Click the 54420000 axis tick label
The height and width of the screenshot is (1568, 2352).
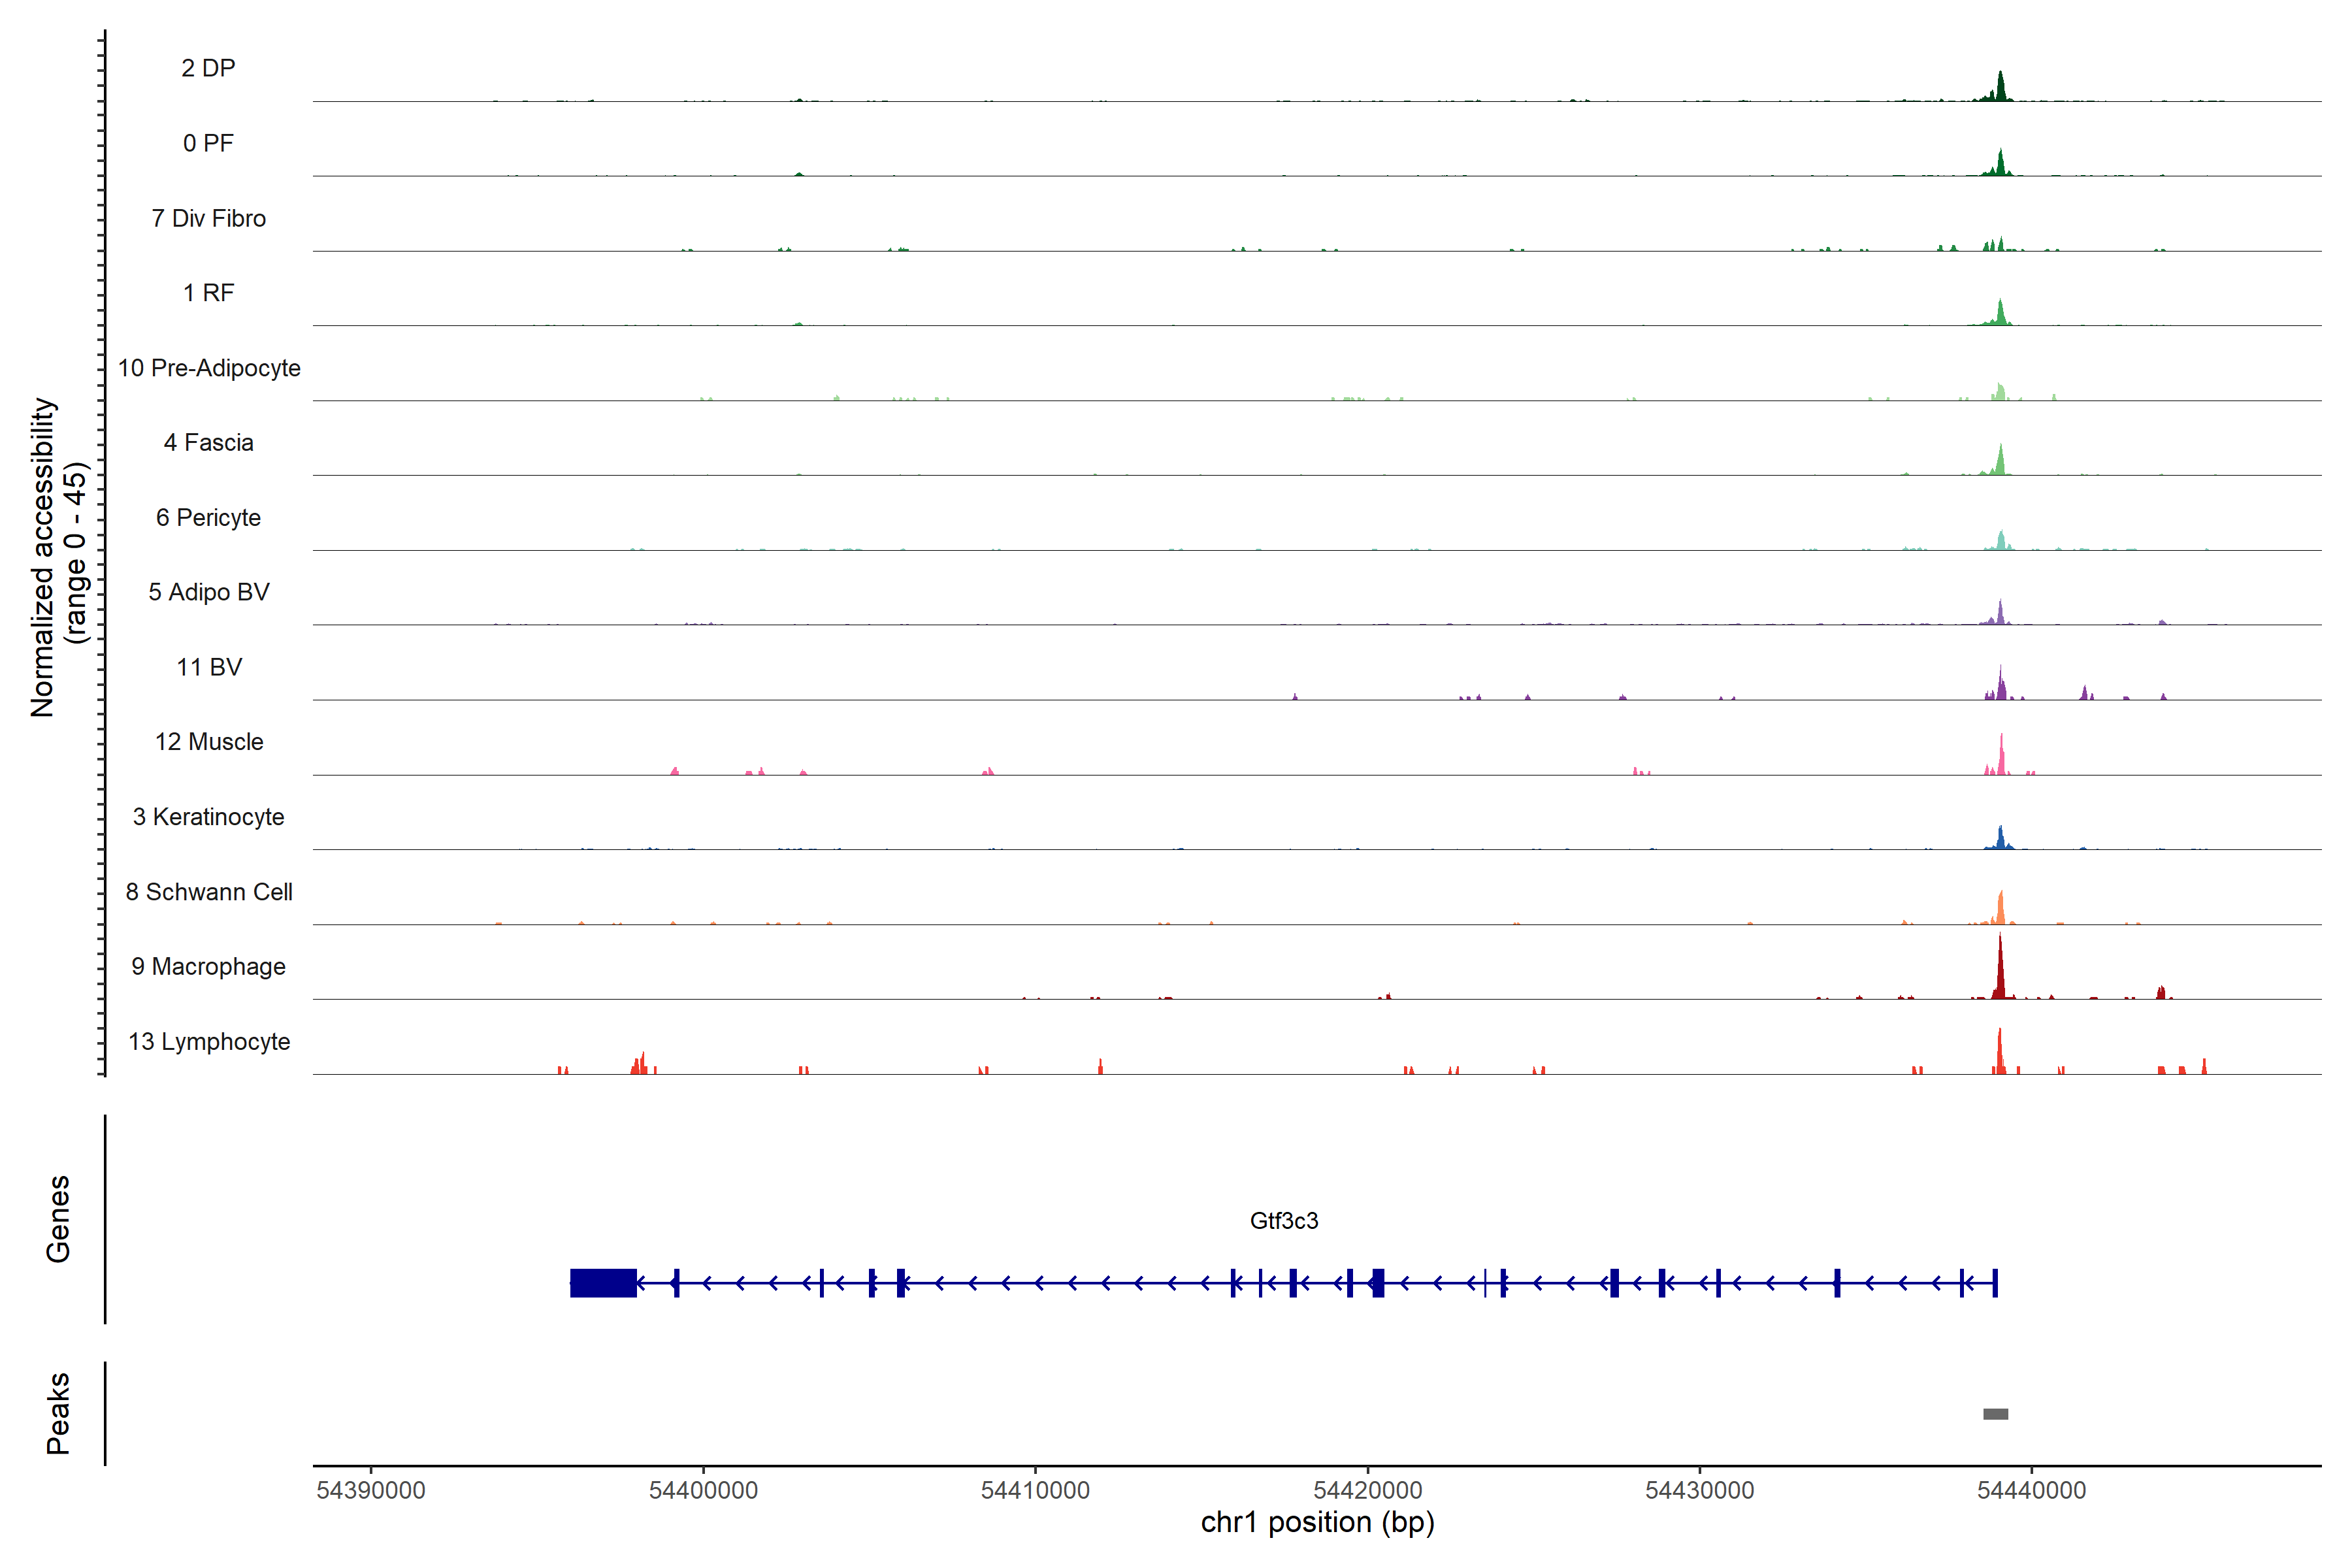pos(1367,1490)
